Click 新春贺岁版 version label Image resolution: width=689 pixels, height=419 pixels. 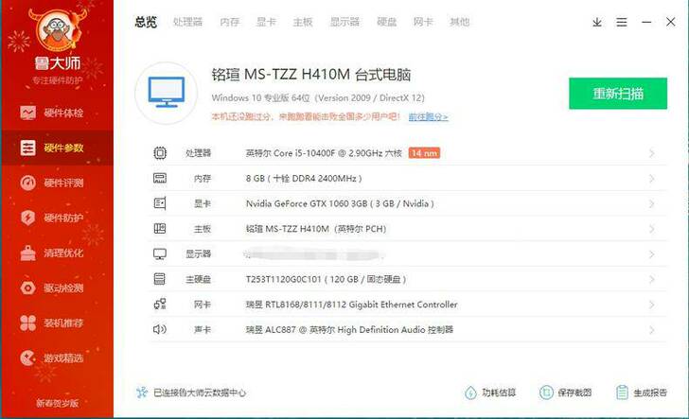57,403
